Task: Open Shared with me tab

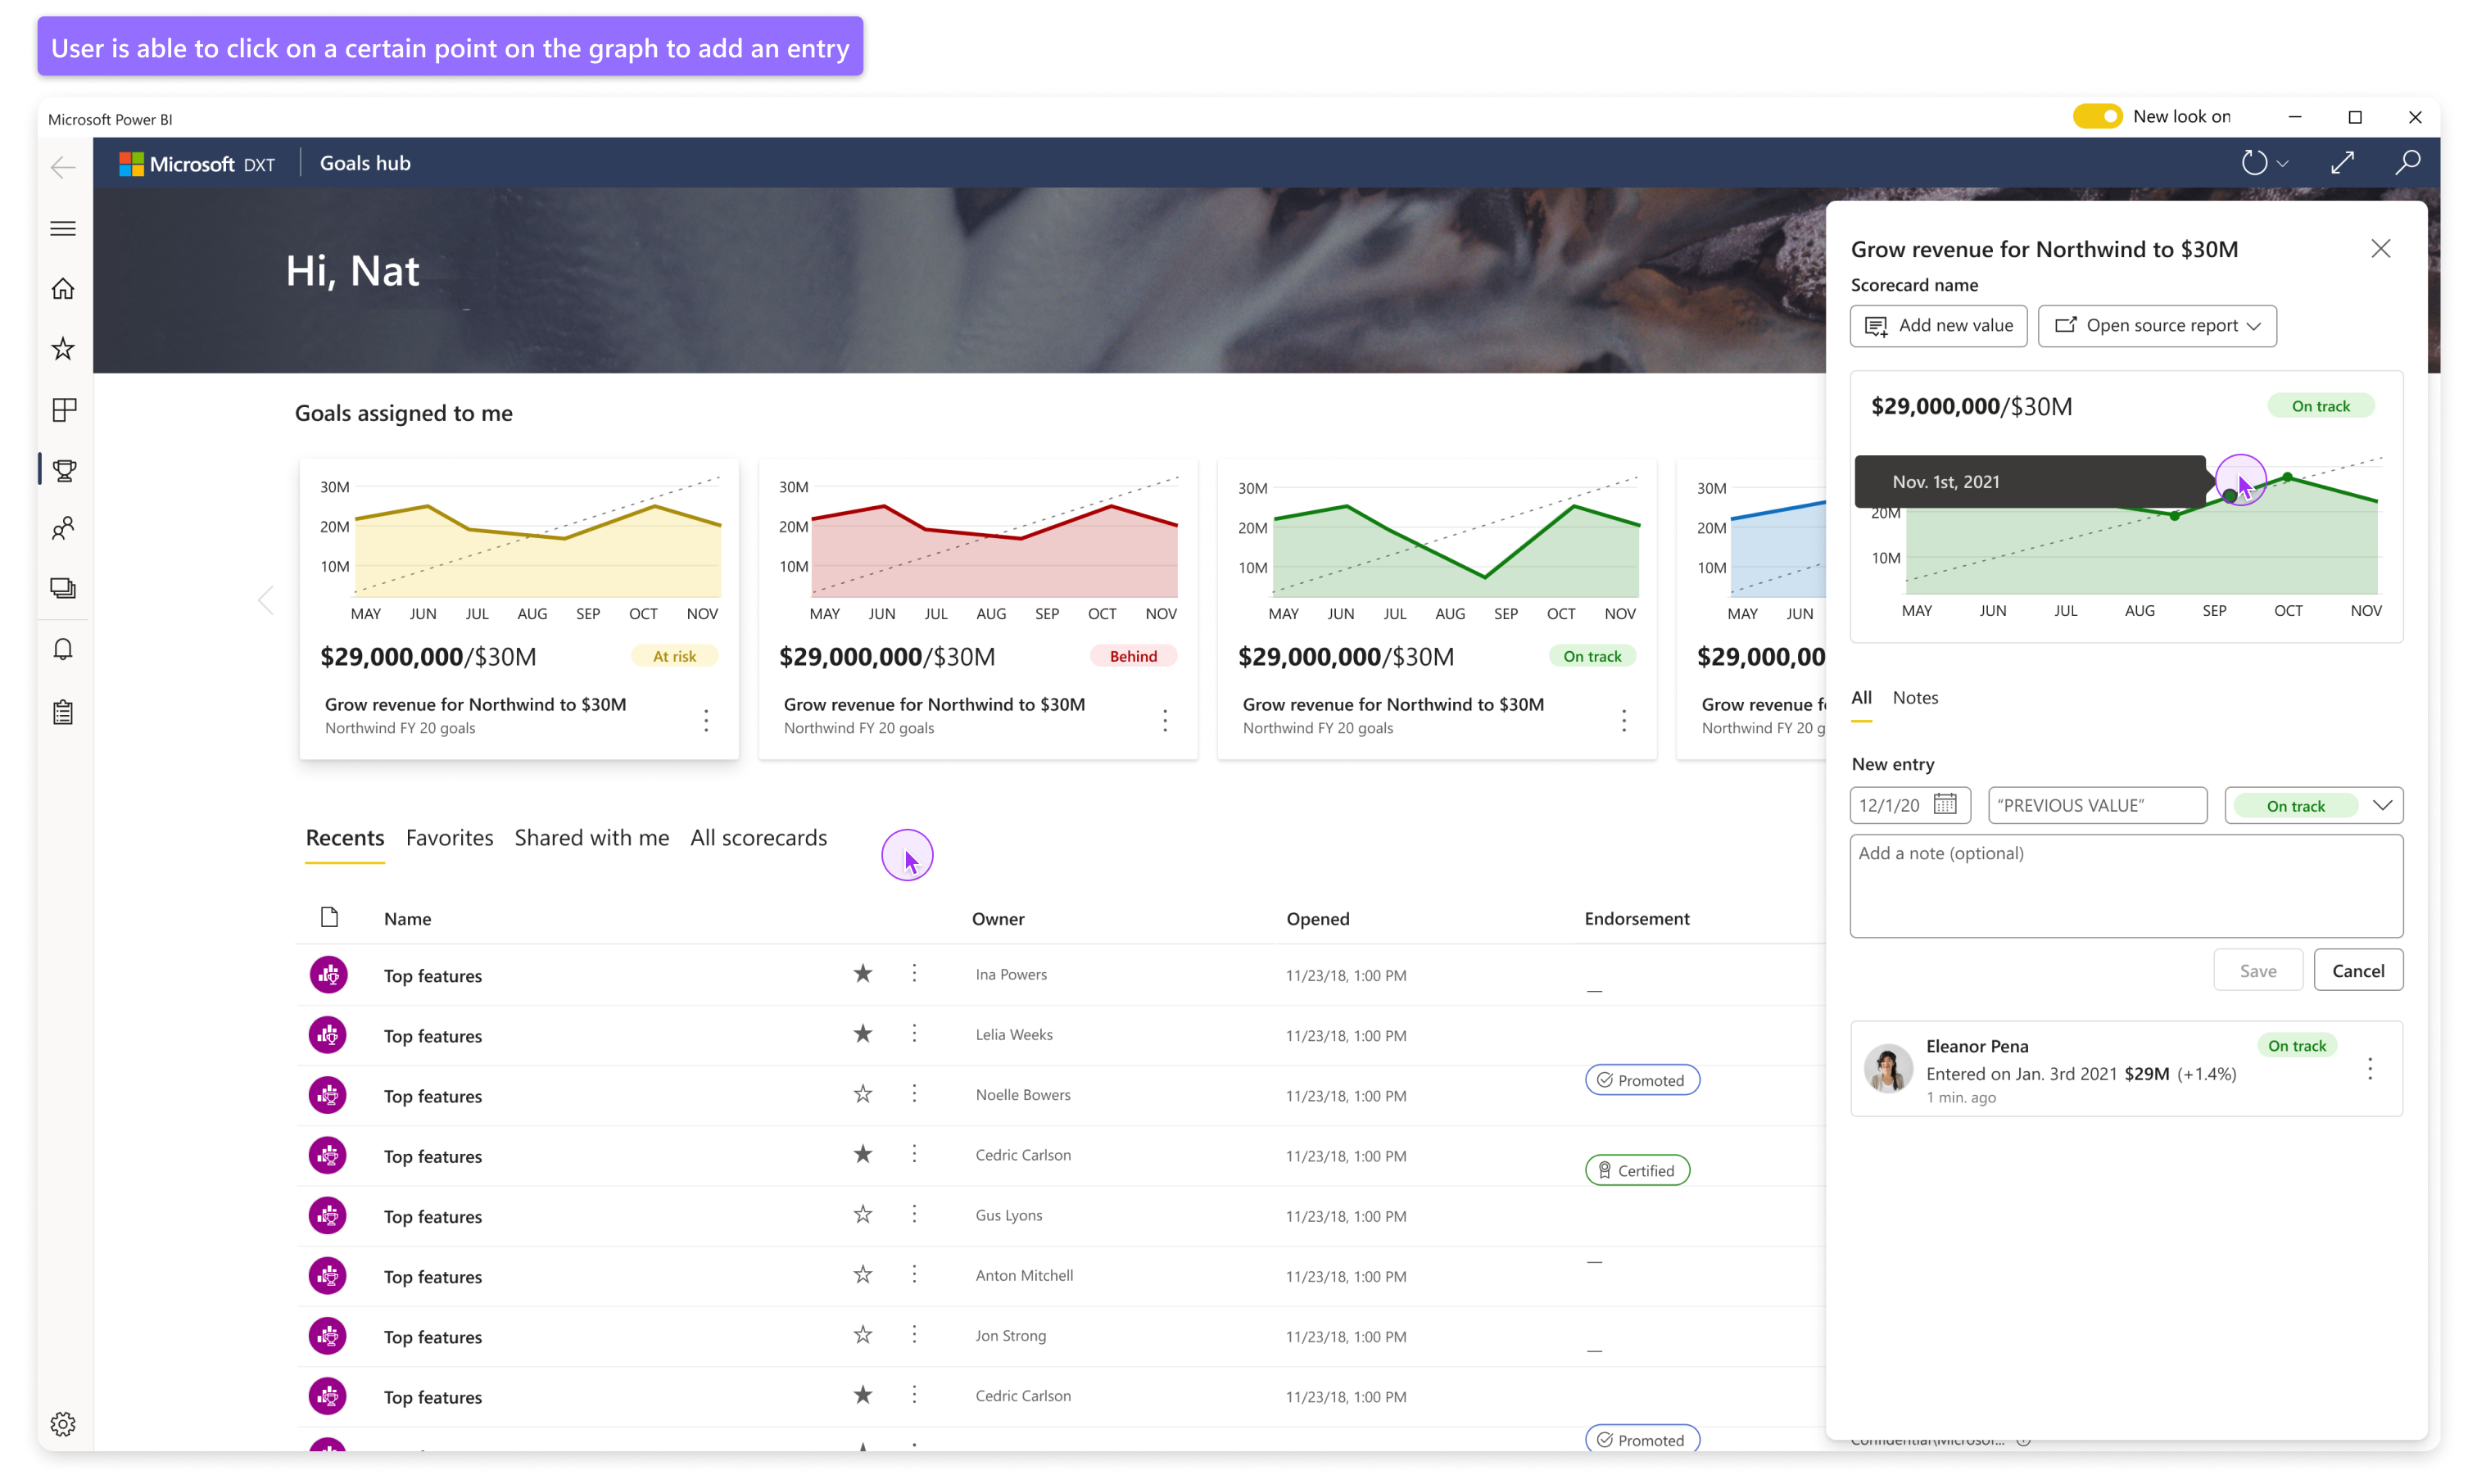Action: pyautogui.click(x=591, y=837)
